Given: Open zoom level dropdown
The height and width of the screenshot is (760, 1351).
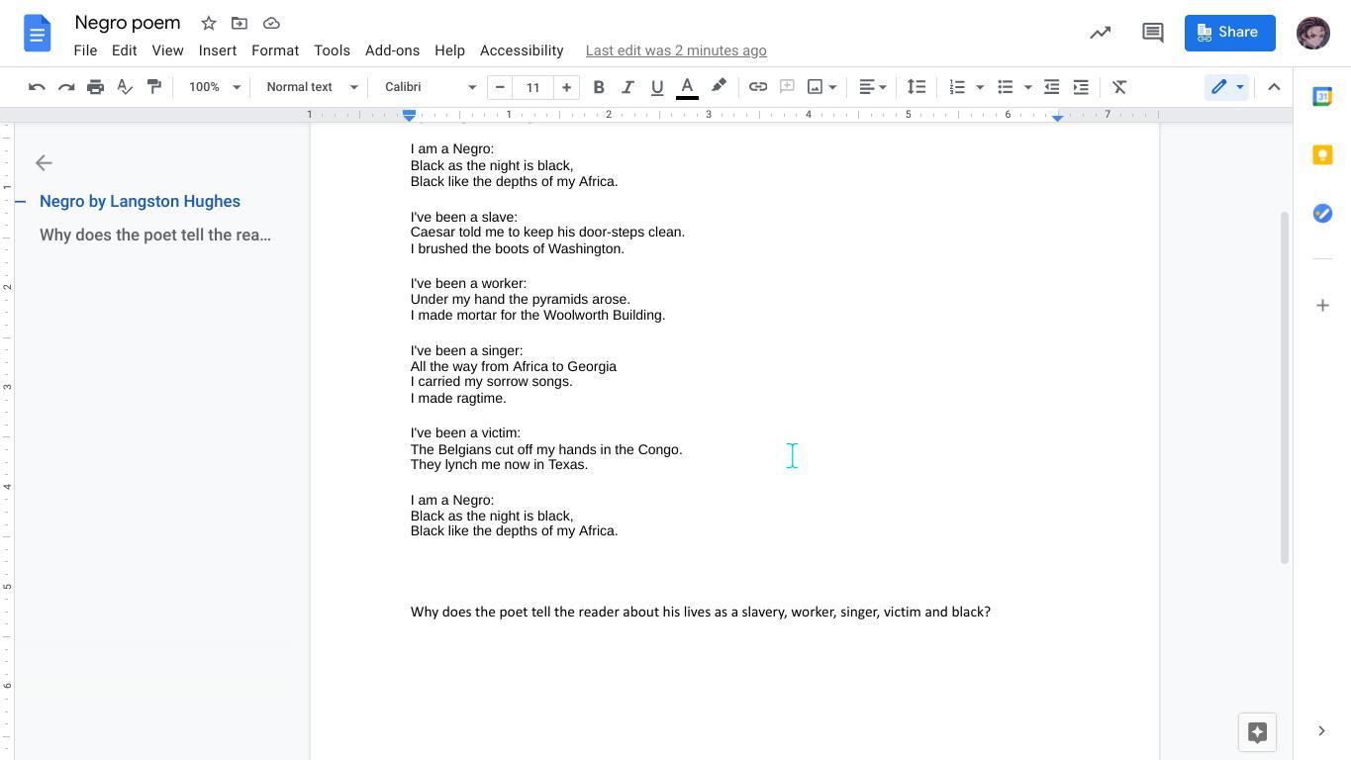Looking at the screenshot, I should 215,87.
